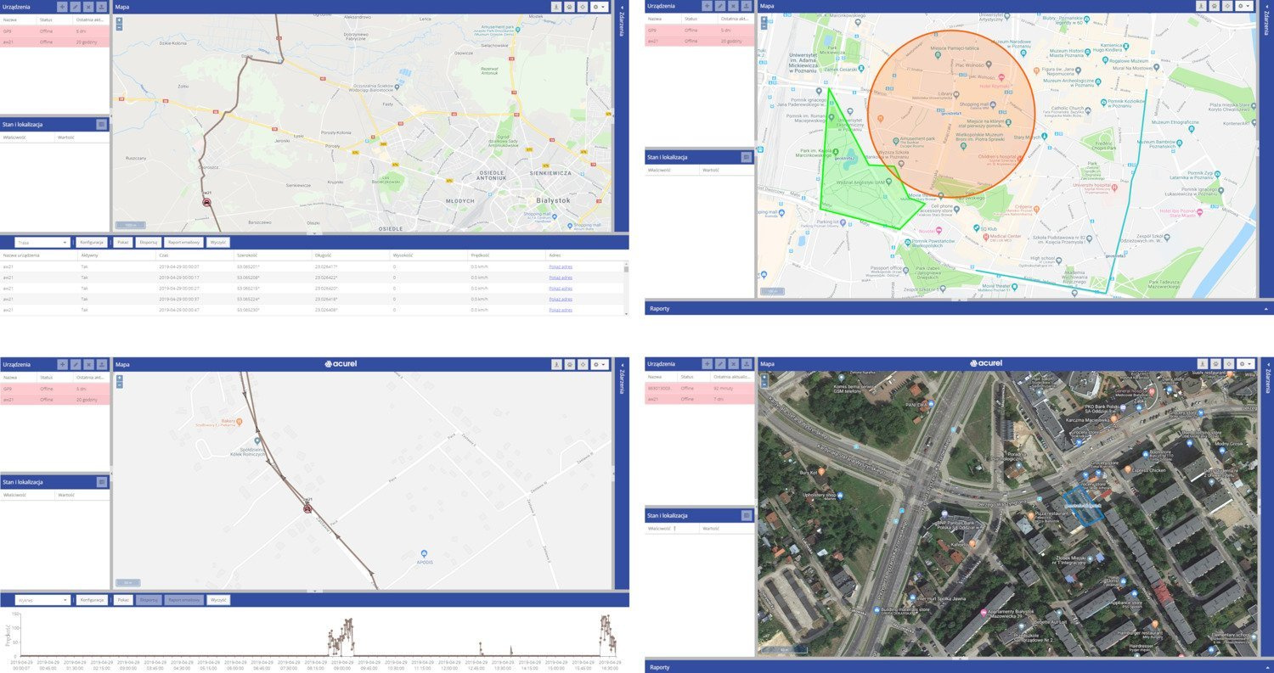Viewport: 1274px width, 673px height.
Task: Click Eksportuj button in route report toolbar
Action: [x=149, y=242]
